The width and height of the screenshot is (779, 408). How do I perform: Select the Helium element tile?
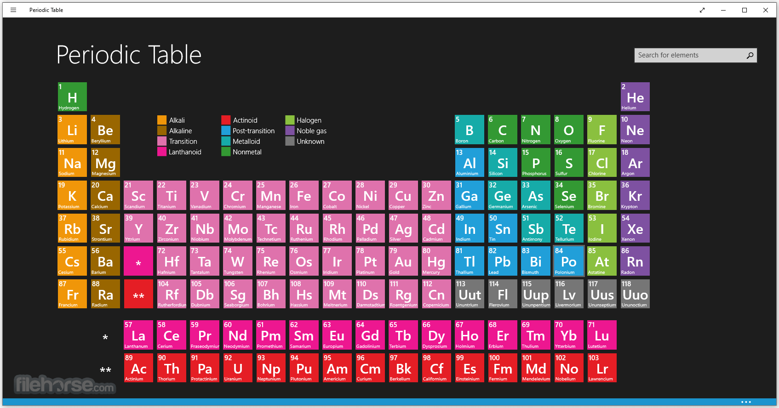click(x=635, y=97)
